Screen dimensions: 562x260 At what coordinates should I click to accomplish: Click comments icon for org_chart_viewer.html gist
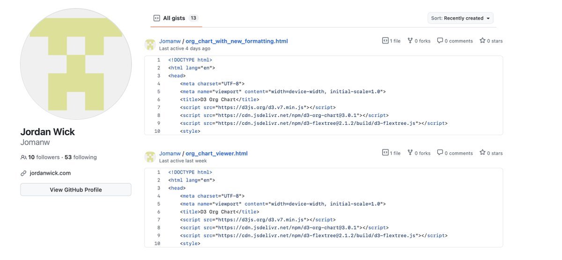[x=440, y=152]
